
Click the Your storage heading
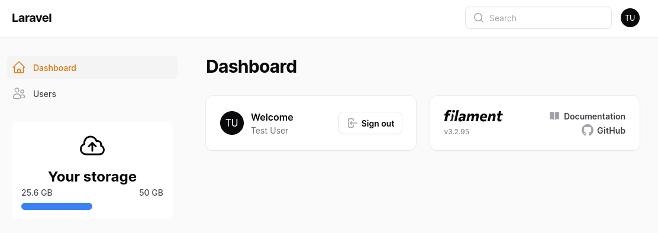(x=92, y=176)
